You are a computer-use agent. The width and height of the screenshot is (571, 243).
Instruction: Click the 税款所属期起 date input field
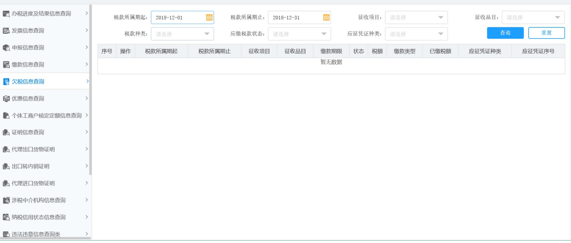[178, 18]
